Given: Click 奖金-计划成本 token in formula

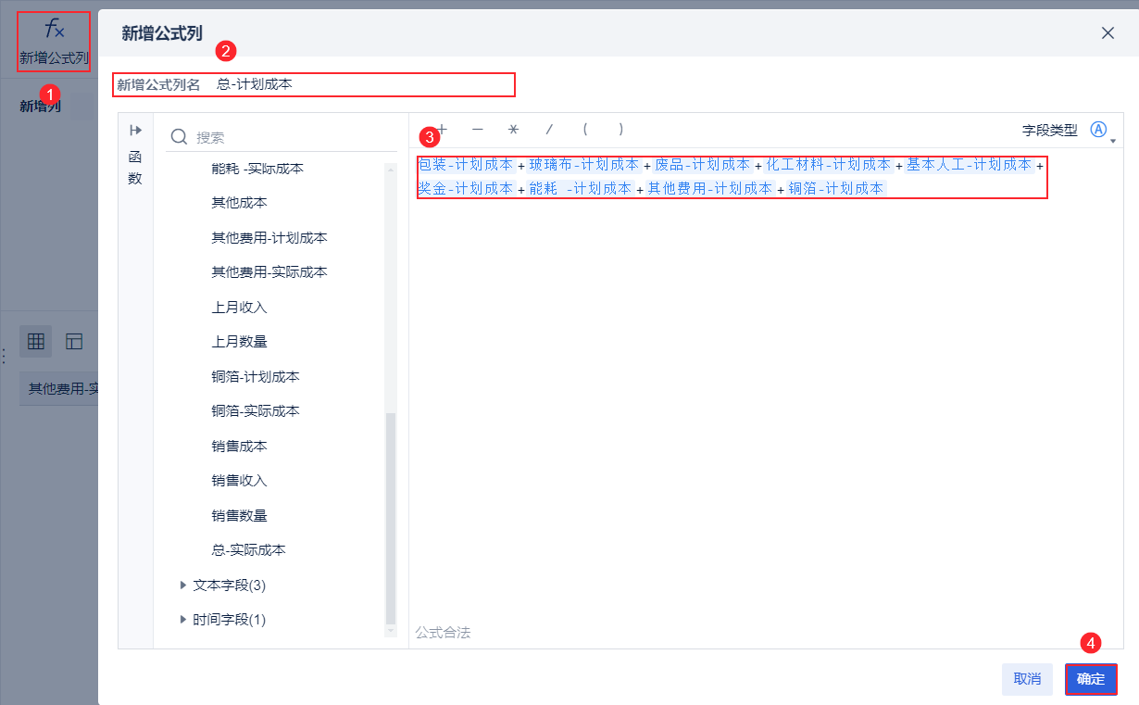Looking at the screenshot, I should coord(466,188).
